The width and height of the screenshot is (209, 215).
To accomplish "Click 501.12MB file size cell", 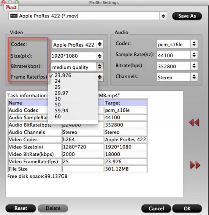I will point(126,169).
